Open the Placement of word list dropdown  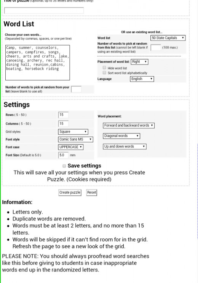pos(139,62)
